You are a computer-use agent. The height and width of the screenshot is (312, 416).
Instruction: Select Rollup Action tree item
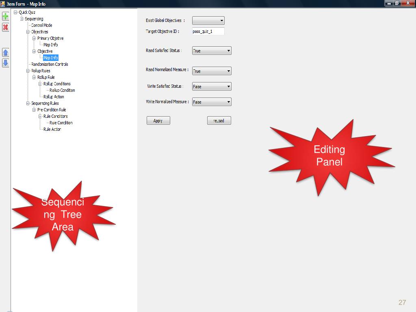coord(54,97)
